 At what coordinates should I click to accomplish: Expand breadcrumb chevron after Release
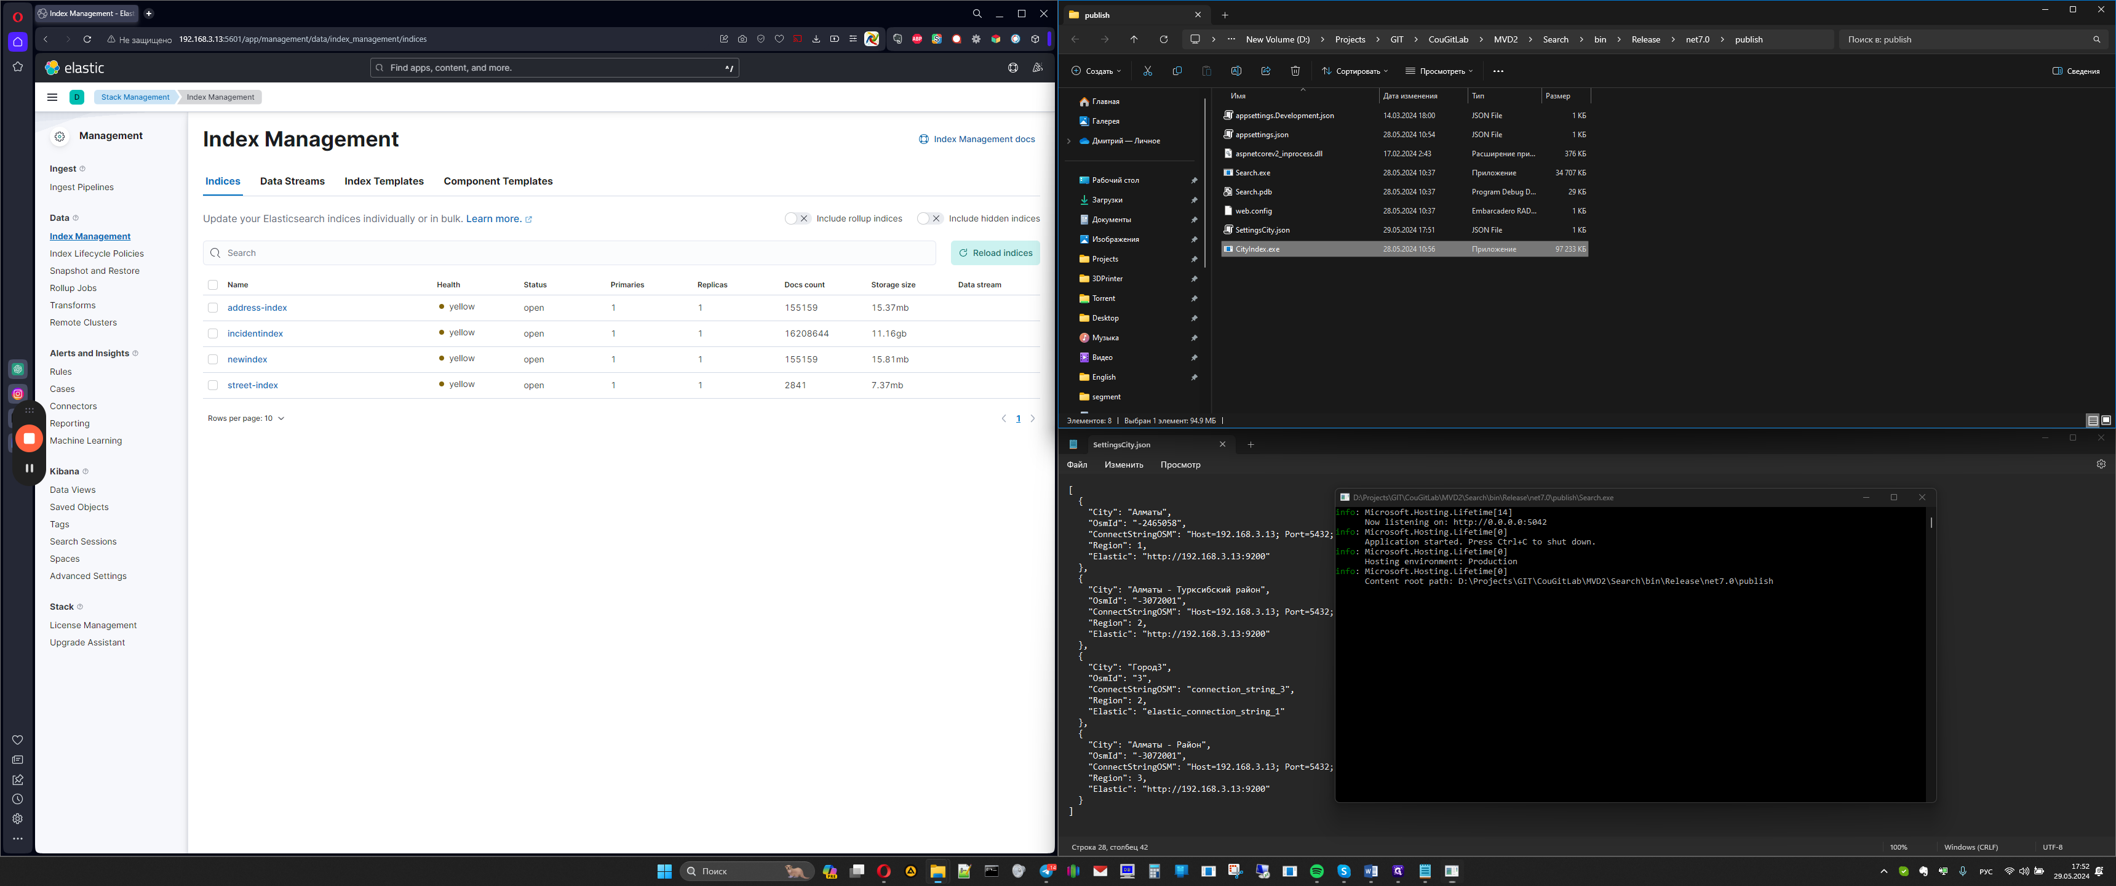coord(1673,39)
